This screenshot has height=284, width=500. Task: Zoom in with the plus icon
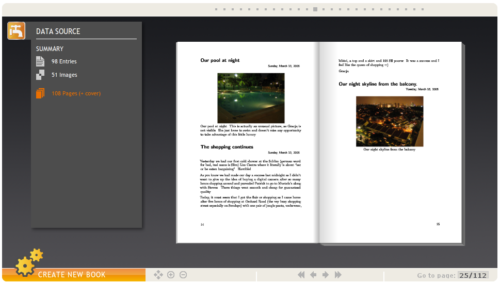click(171, 275)
